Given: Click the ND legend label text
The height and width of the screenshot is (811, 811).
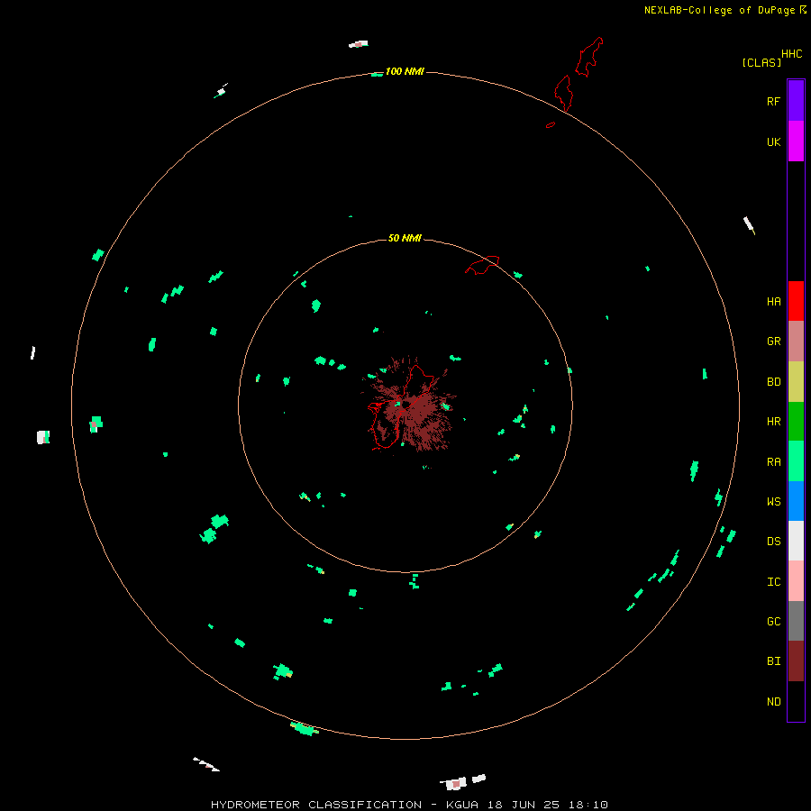Looking at the screenshot, I should [773, 702].
